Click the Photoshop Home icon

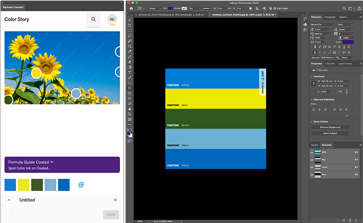pyautogui.click(x=131, y=8)
